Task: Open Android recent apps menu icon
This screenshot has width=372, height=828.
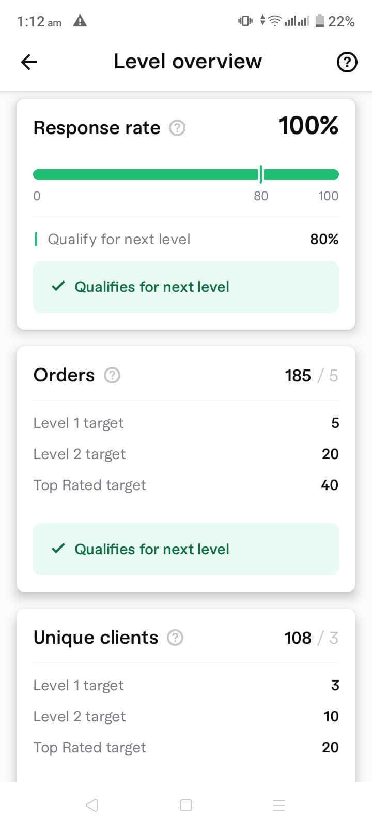Action: (279, 805)
